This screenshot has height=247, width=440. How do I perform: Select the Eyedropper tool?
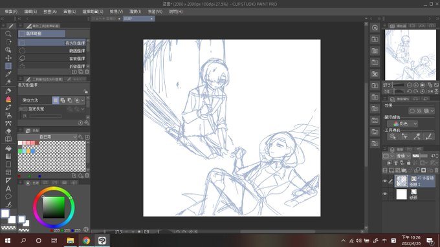pos(8,74)
